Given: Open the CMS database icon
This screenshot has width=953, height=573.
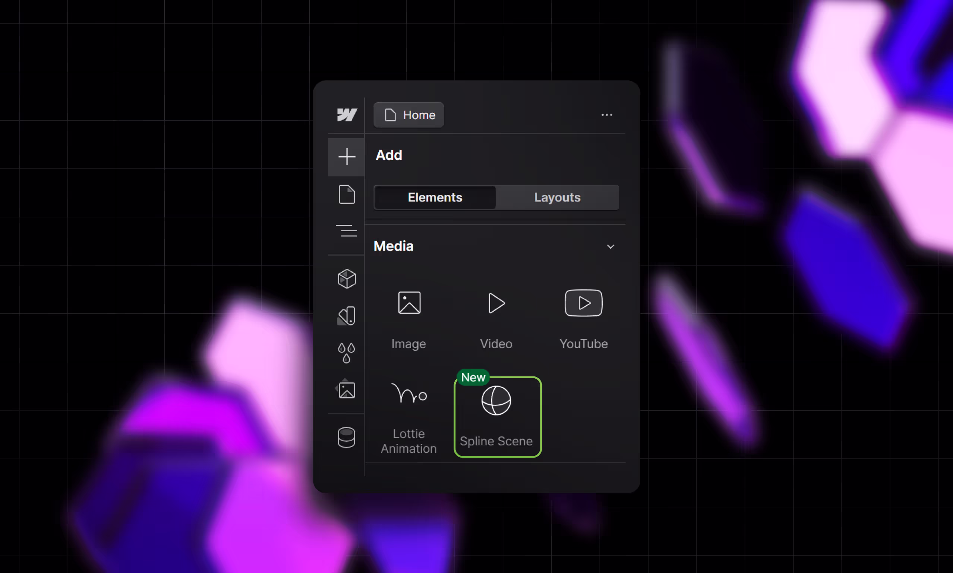Looking at the screenshot, I should coord(346,437).
